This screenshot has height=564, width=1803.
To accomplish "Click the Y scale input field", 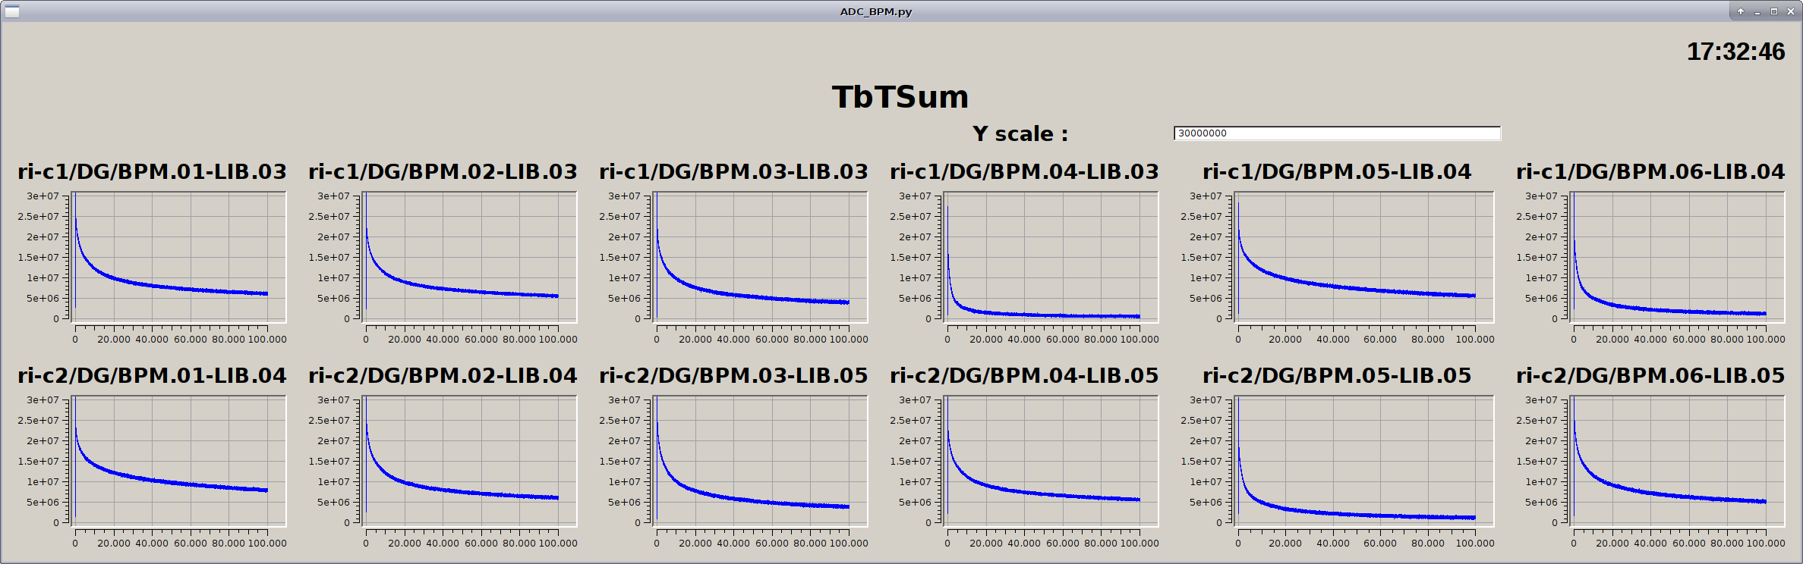I will pyautogui.click(x=1336, y=133).
